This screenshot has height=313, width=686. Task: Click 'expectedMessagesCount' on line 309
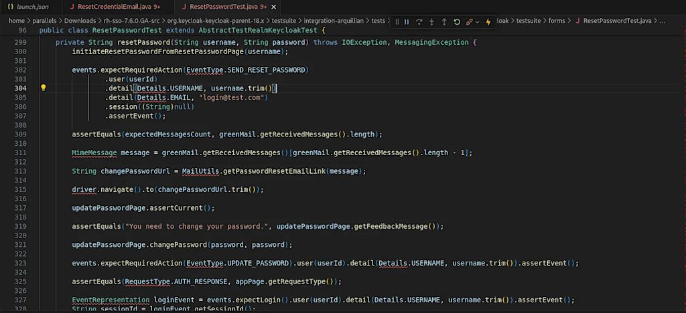point(168,134)
